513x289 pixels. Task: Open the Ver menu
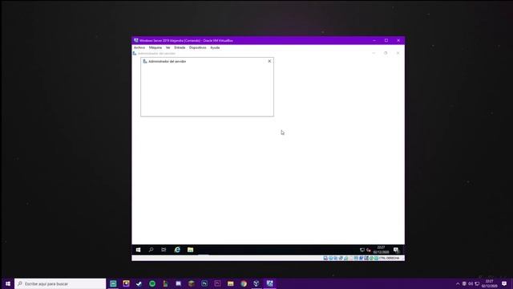click(x=168, y=48)
